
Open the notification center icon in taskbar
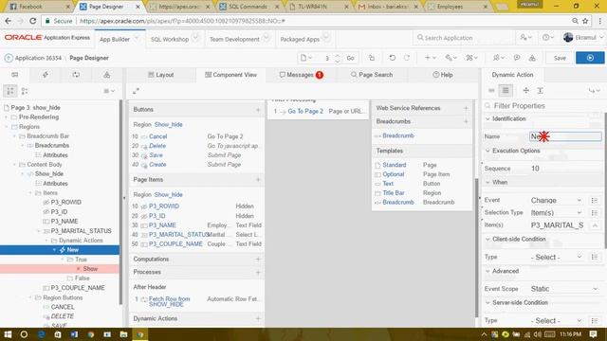(x=593, y=334)
